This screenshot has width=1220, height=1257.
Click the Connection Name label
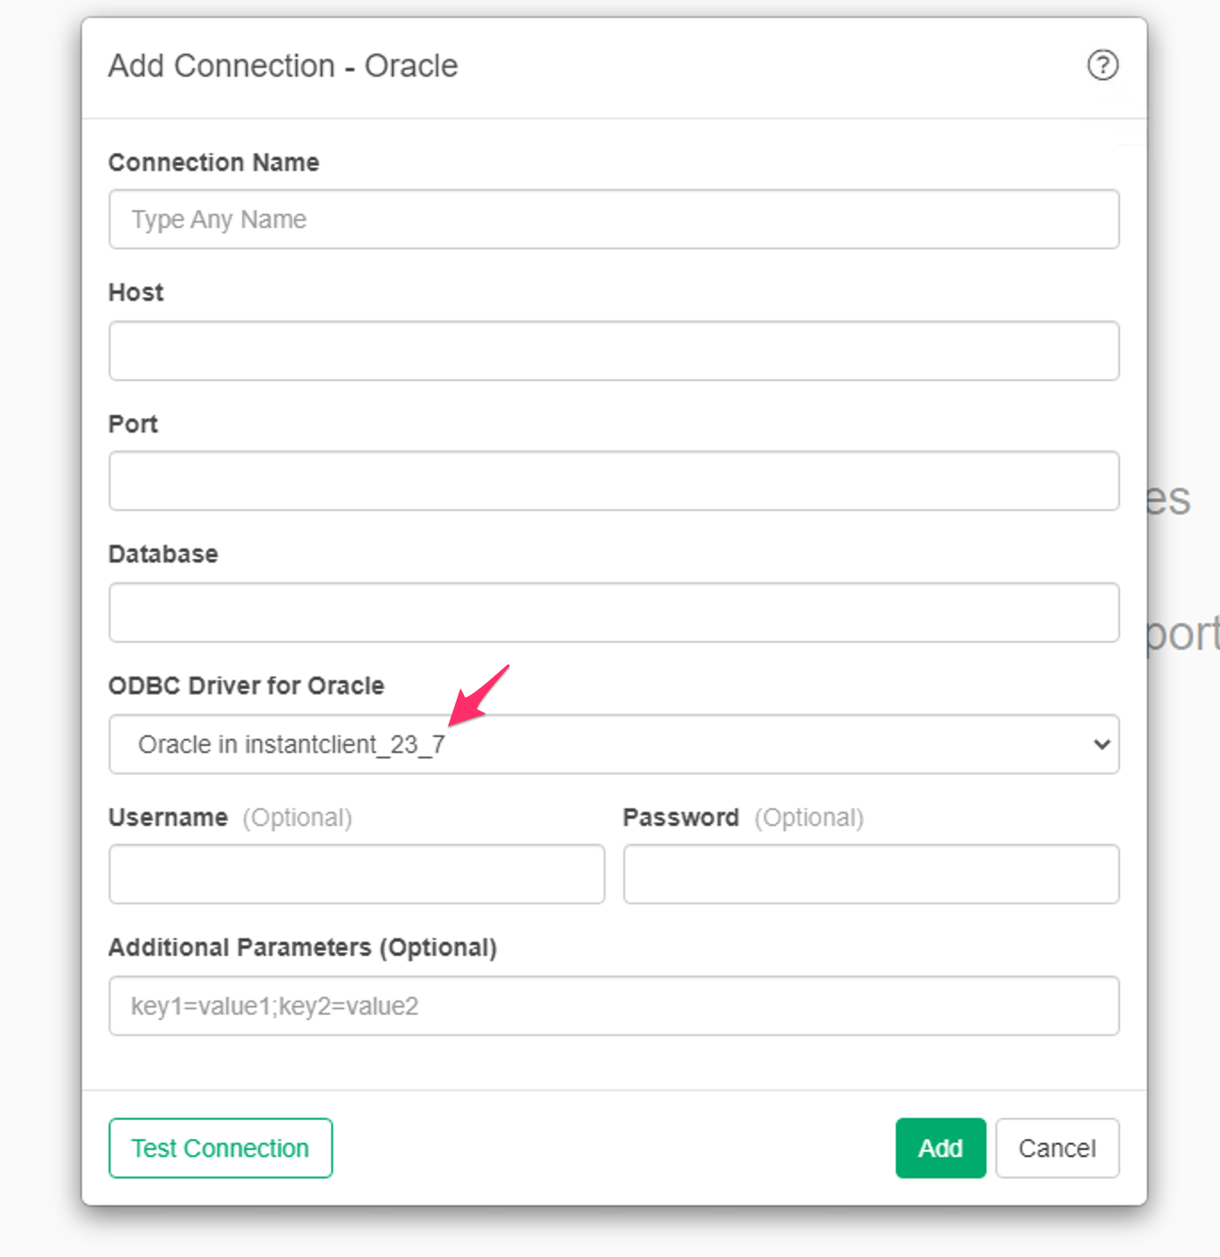[214, 163]
